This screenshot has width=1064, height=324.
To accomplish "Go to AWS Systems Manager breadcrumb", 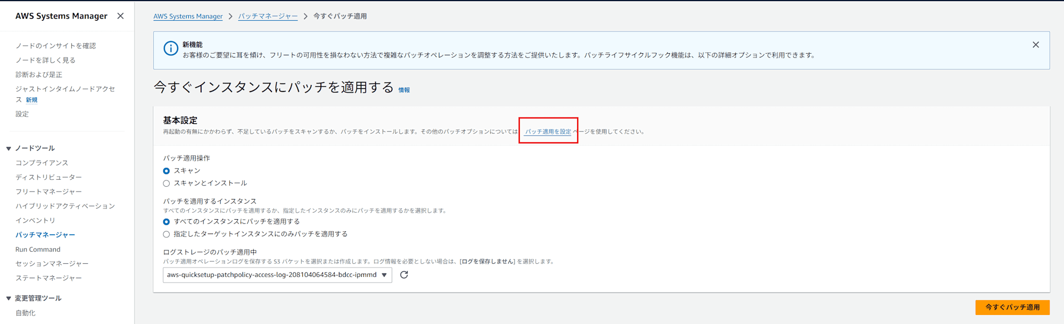I will [188, 16].
